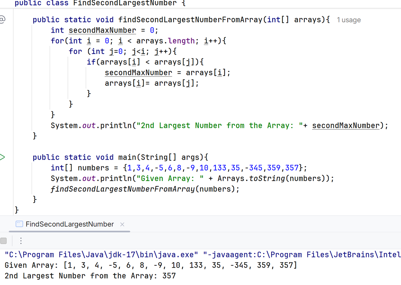Click the stop square button in Run panel
Screen dimensions: 401x285
click(3, 240)
